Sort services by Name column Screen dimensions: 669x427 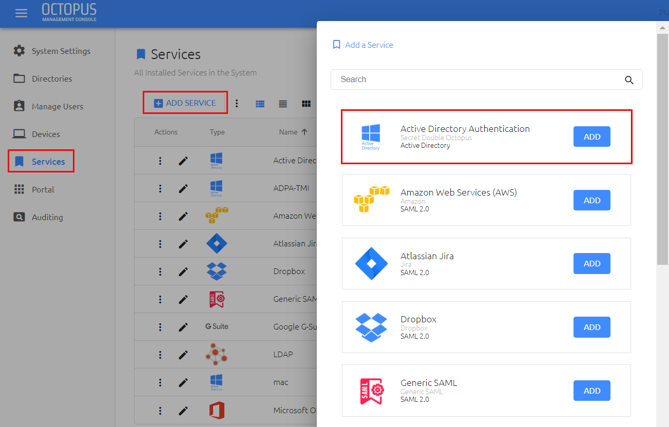pyautogui.click(x=293, y=132)
